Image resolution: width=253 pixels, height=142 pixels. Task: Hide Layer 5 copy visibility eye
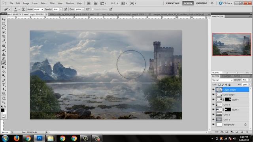pyautogui.click(x=213, y=95)
